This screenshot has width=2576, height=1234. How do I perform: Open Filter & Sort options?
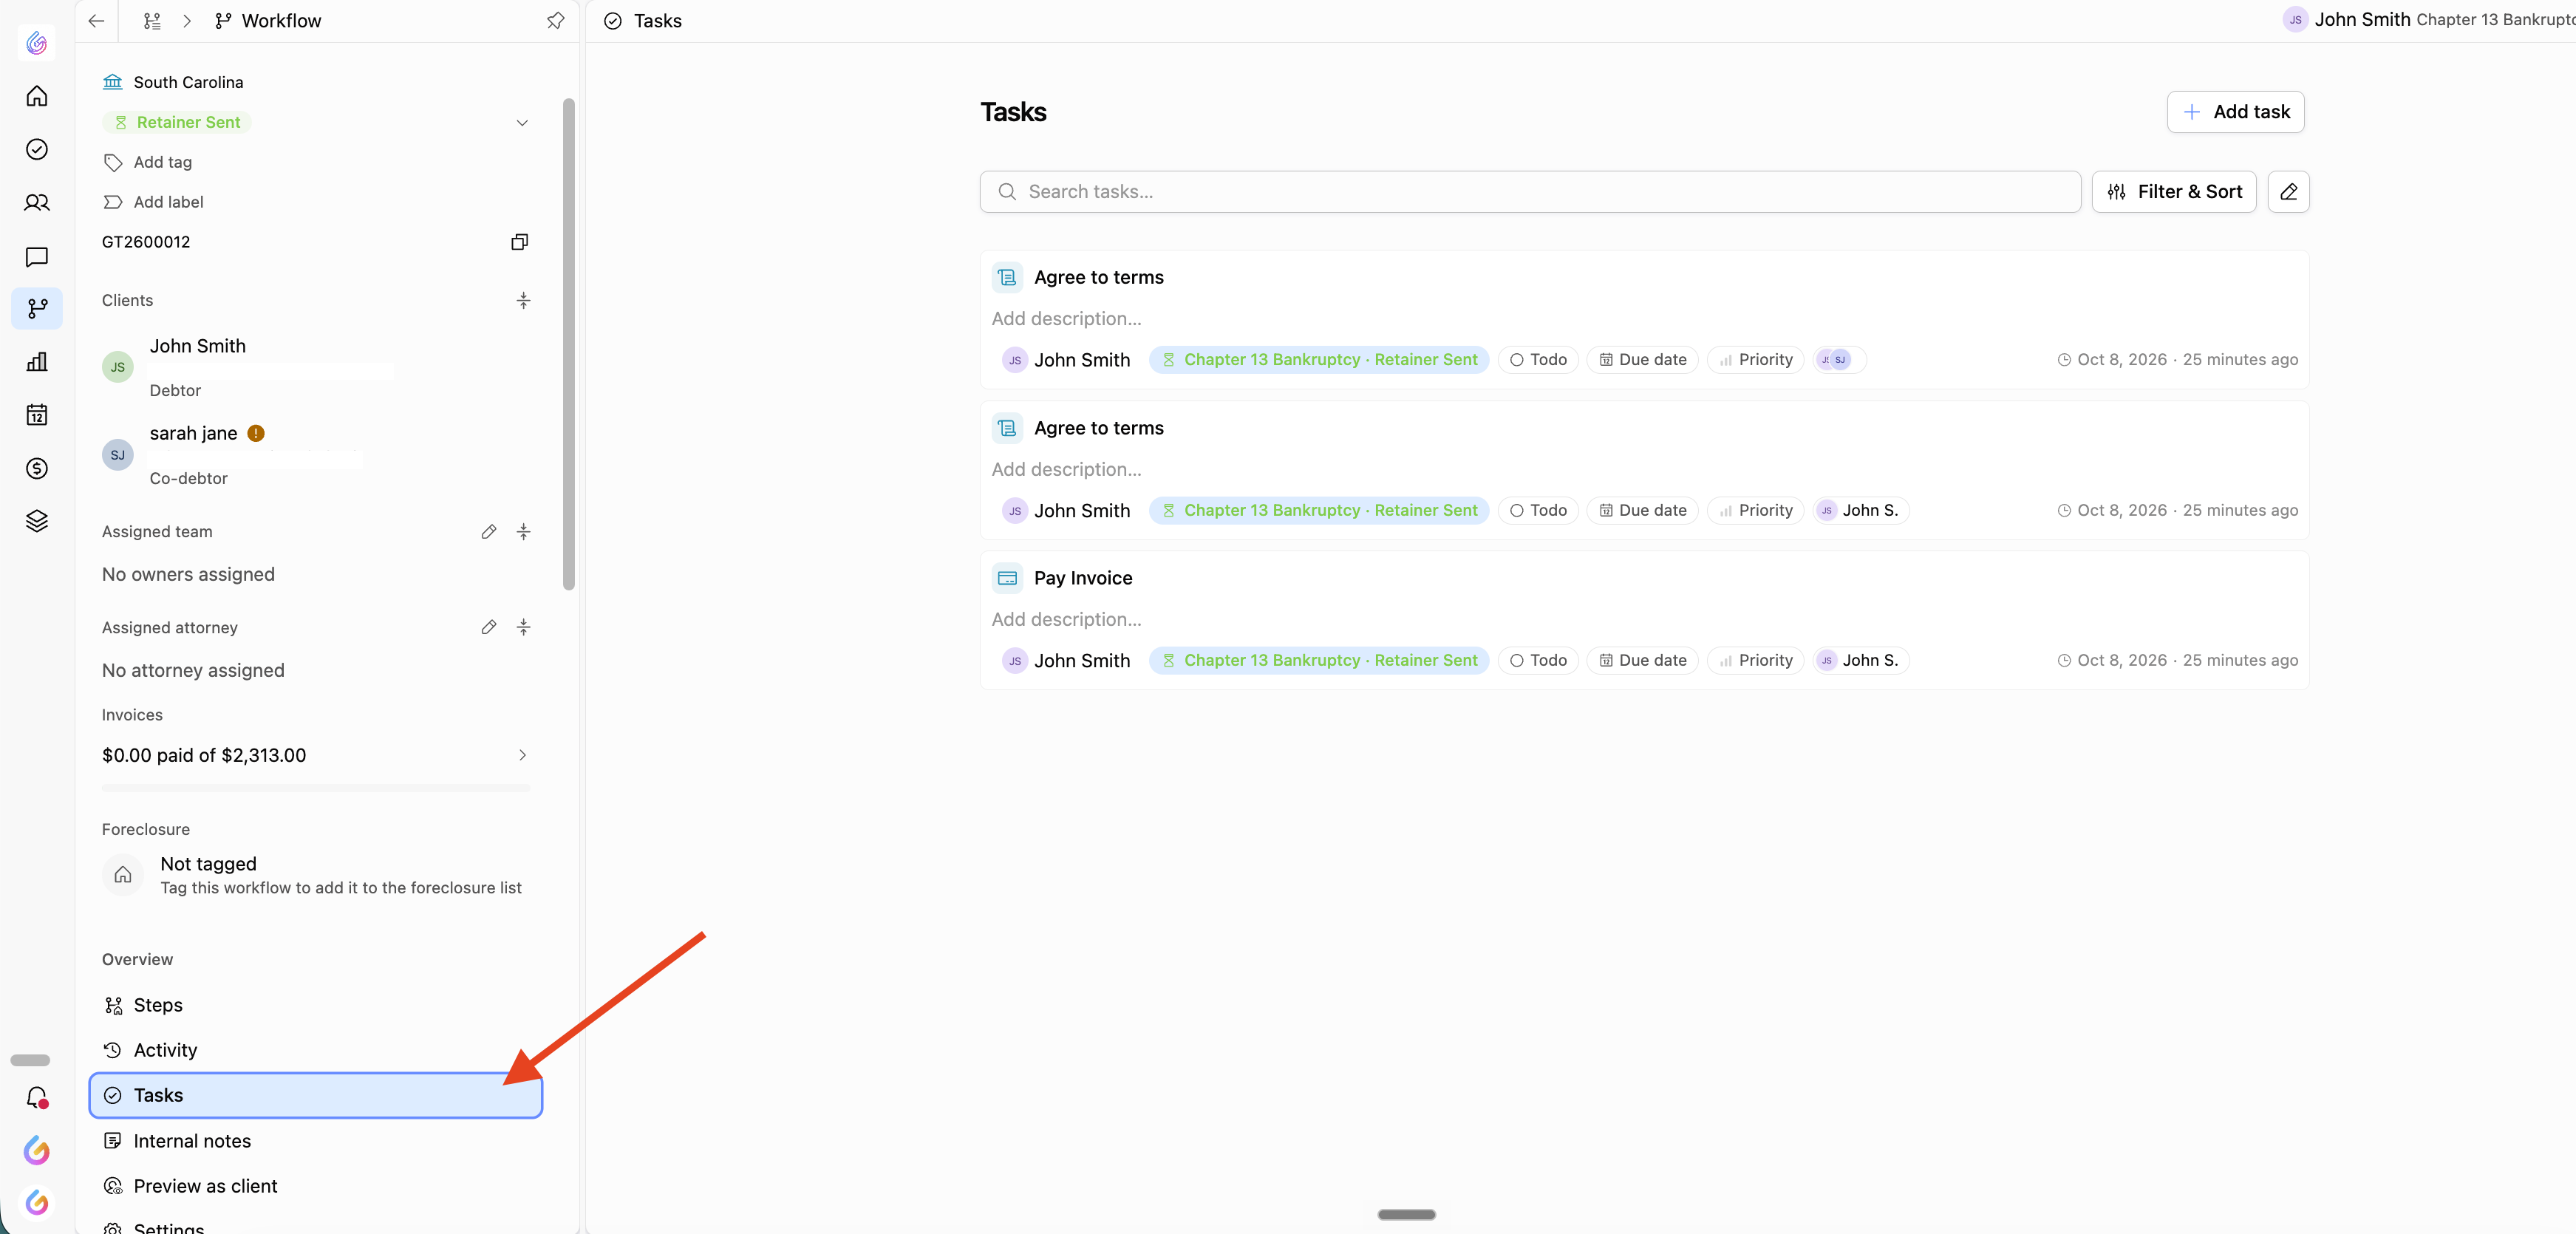2174,192
